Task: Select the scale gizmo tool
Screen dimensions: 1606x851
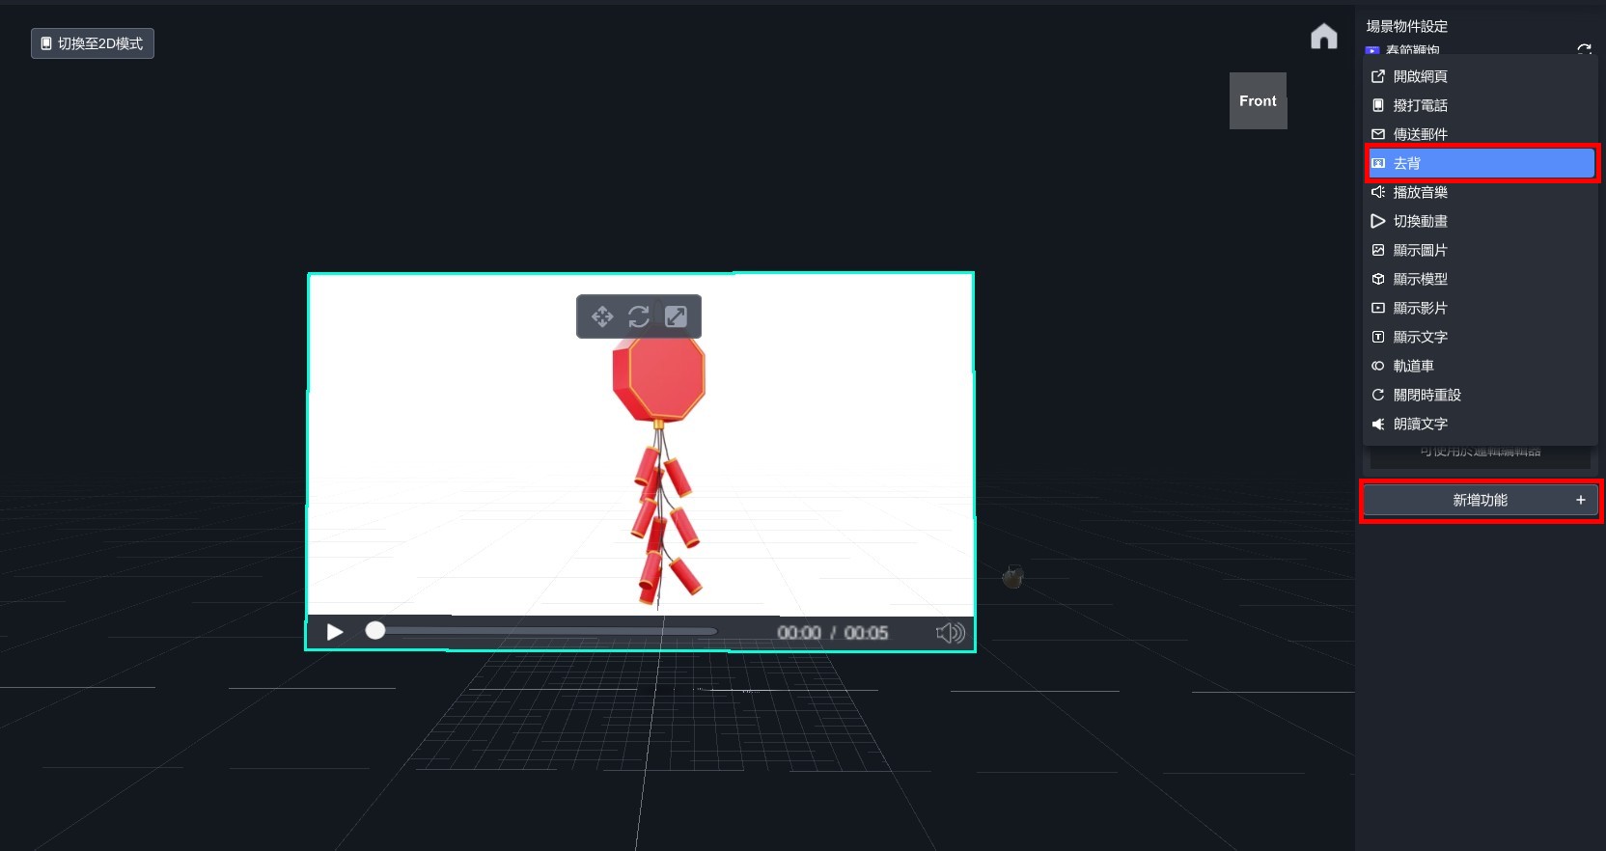Action: pos(676,316)
